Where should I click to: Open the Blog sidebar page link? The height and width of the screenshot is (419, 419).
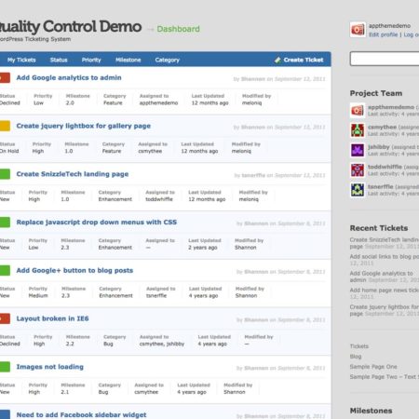pos(356,357)
